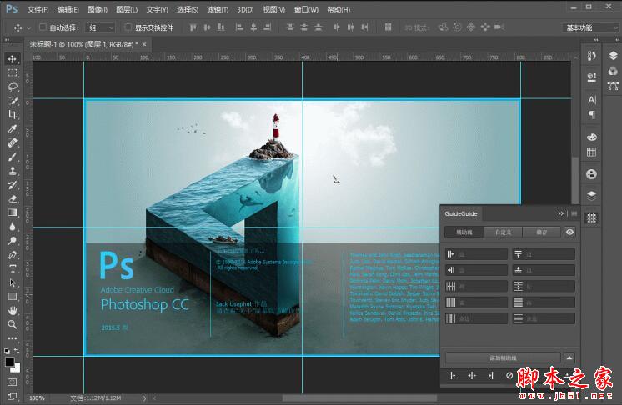The width and height of the screenshot is (622, 405).
Task: Clear guides using GuideGuide circle-slash icon
Action: (509, 375)
